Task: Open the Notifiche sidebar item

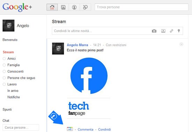Action: click(x=14, y=97)
